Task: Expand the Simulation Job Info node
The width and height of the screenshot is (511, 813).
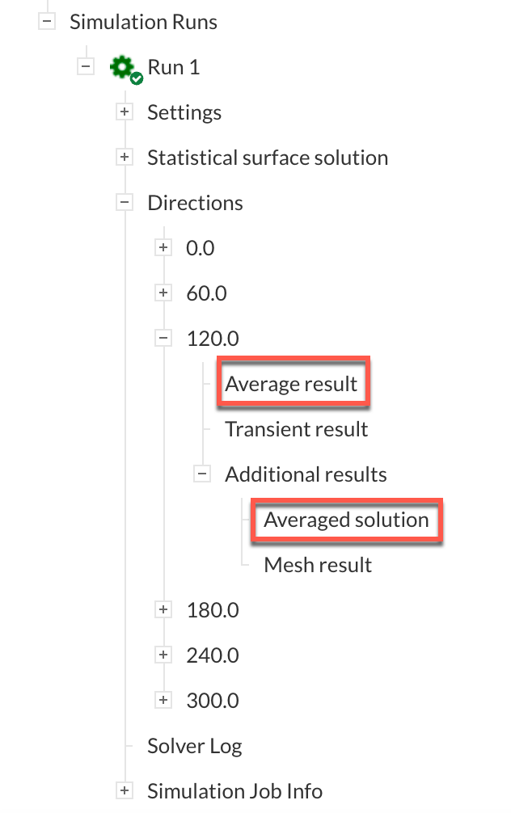Action: 125,791
